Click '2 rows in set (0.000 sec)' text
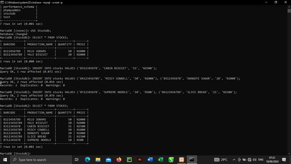The width and height of the screenshot is (291, 164). click(21, 61)
